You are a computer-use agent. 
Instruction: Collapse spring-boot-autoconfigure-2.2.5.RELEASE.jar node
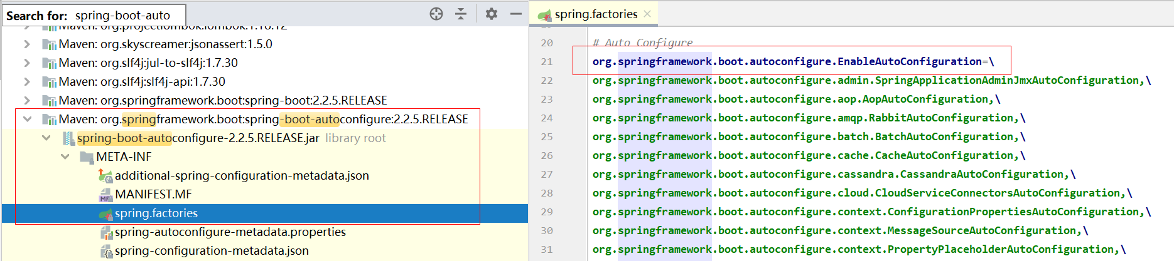46,138
